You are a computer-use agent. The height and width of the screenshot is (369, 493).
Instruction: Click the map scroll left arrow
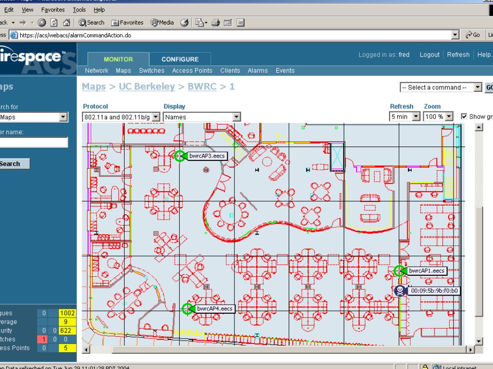click(86, 350)
